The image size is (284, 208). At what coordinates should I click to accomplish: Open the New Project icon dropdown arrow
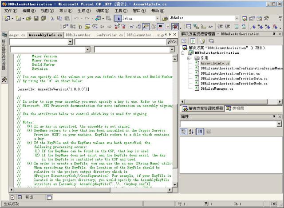[x=12, y=18]
